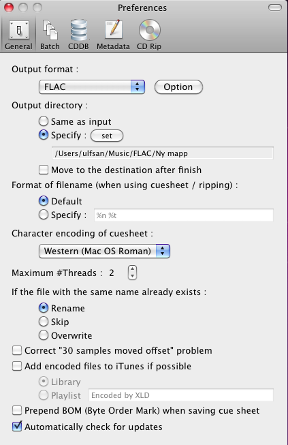Select the Same as input radio button
This screenshot has height=445, width=288.
point(44,121)
